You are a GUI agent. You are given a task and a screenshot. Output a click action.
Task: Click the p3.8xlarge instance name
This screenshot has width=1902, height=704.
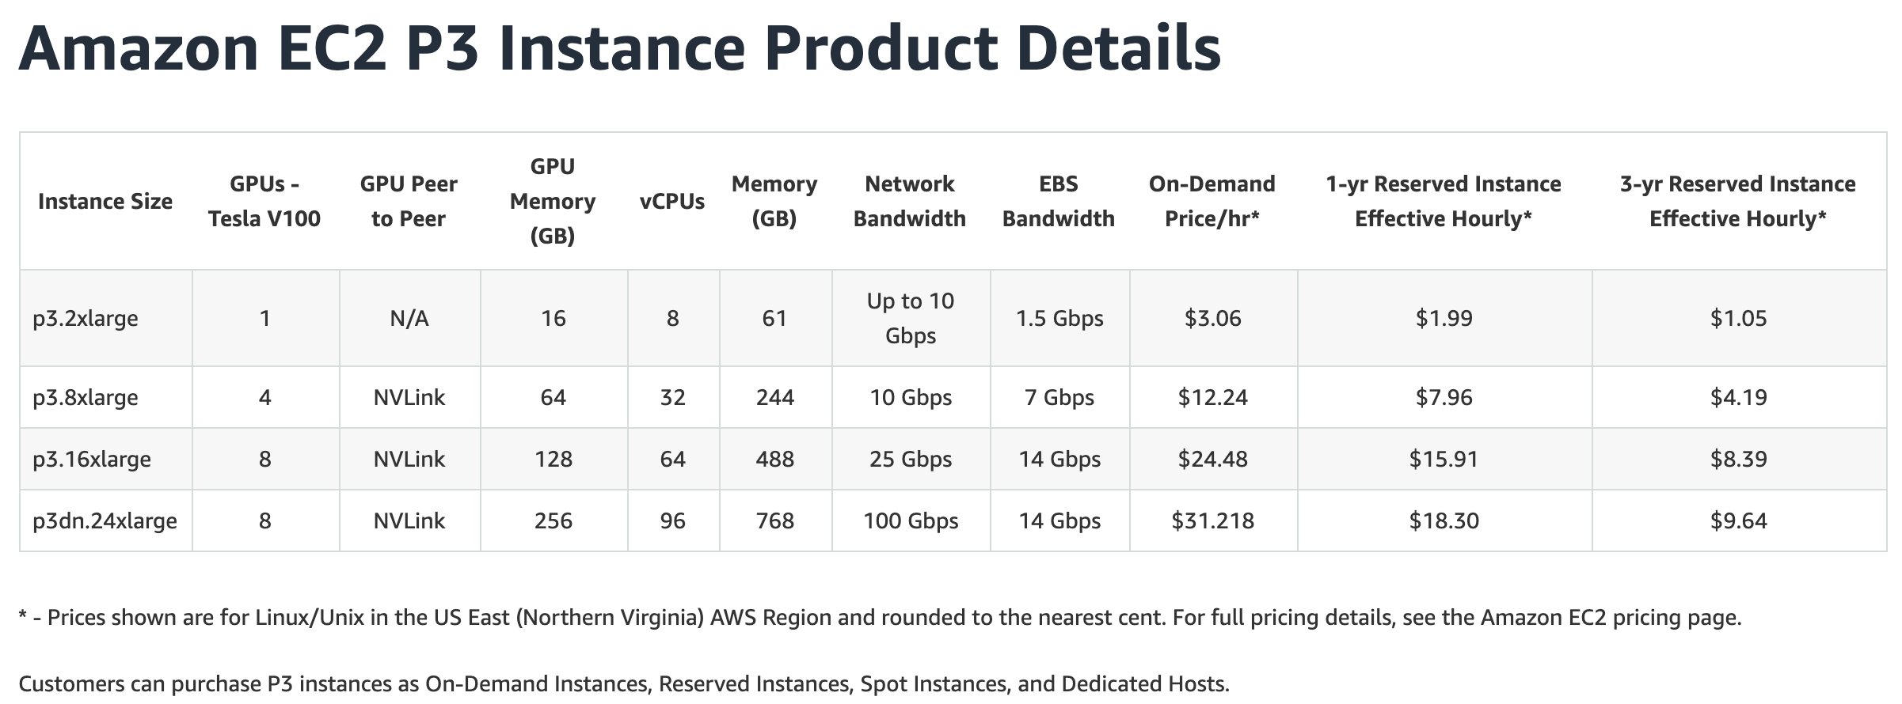click(x=86, y=397)
